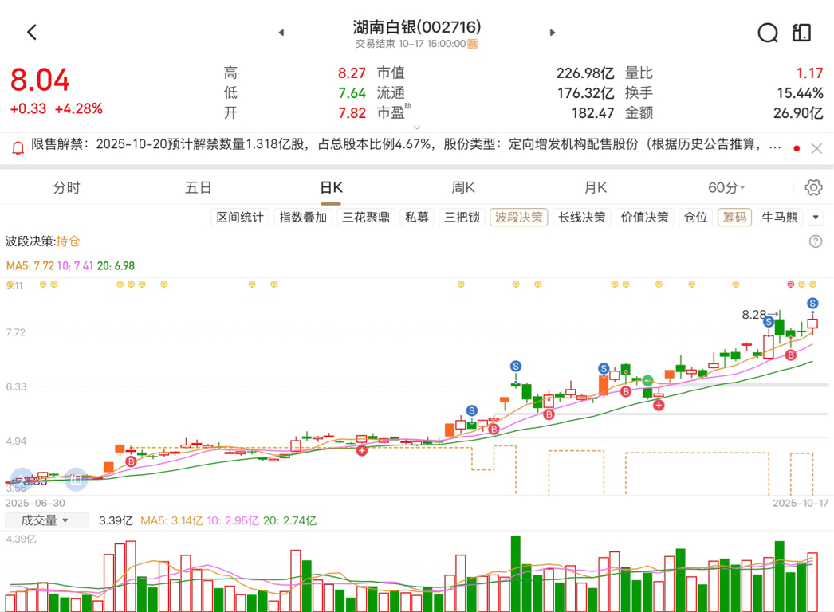The width and height of the screenshot is (834, 612).
Task: Toggle the 筹码 indicator
Action: (x=734, y=217)
